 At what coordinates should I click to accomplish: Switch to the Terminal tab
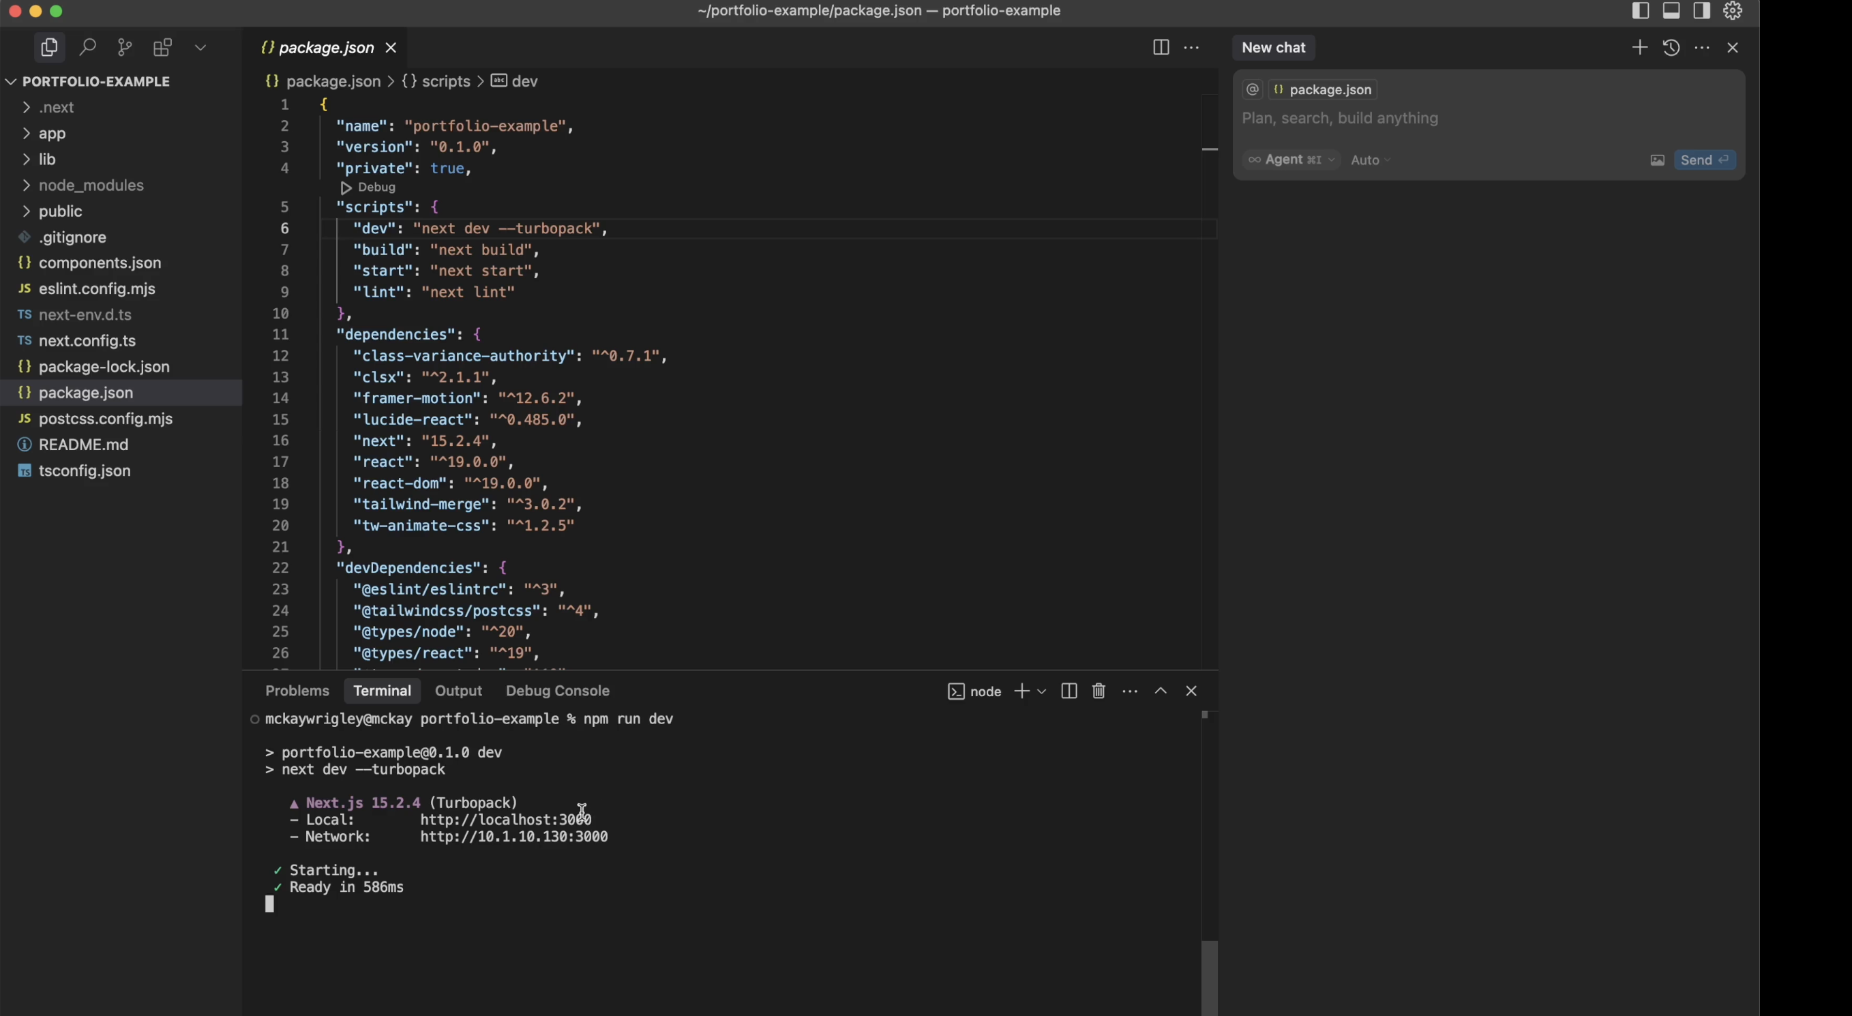[x=382, y=690]
